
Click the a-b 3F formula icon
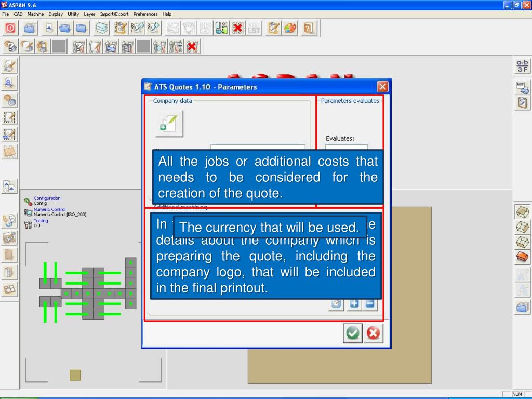click(x=522, y=66)
